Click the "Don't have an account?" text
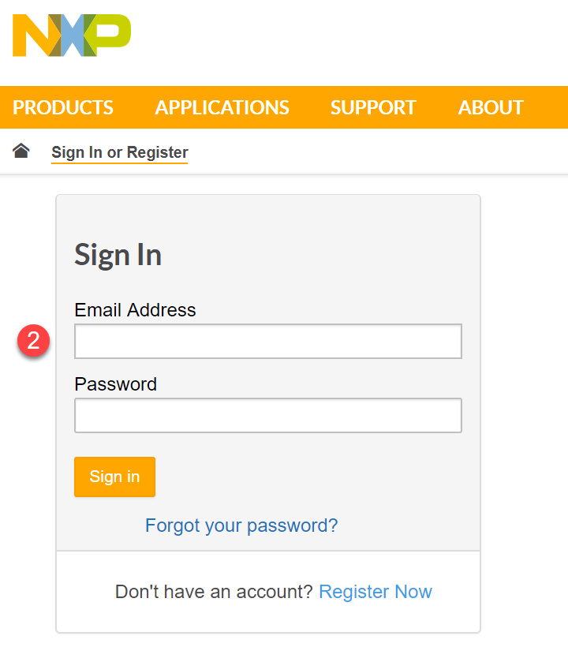The width and height of the screenshot is (568, 647). click(x=214, y=592)
